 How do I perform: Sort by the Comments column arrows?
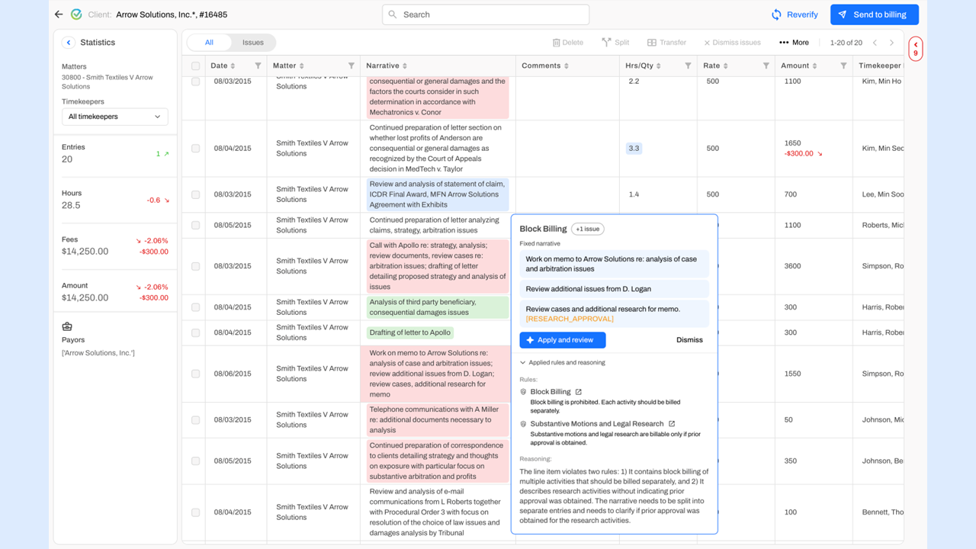coord(567,66)
